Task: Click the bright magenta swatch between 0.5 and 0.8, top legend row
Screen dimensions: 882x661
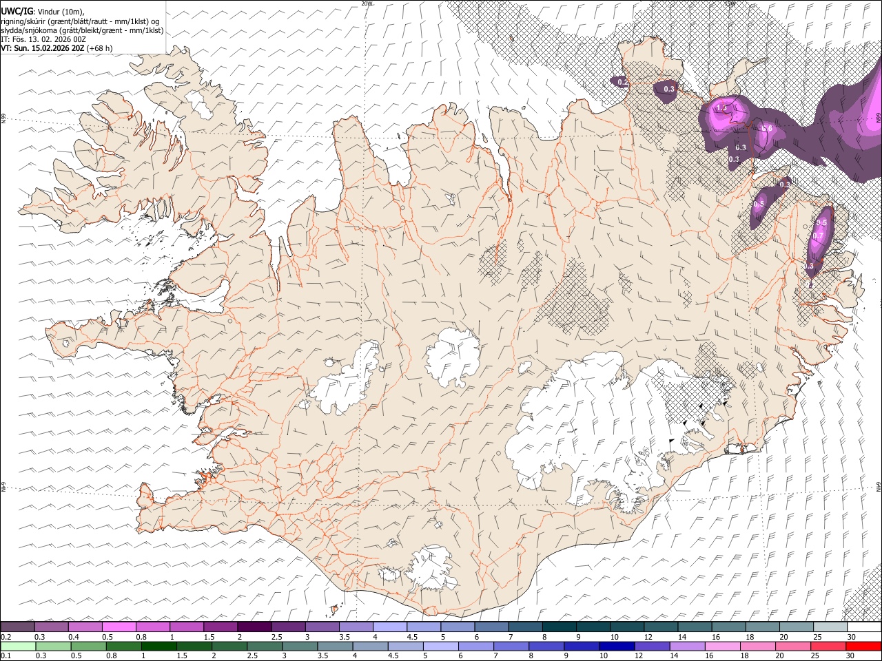Action: coord(119,627)
